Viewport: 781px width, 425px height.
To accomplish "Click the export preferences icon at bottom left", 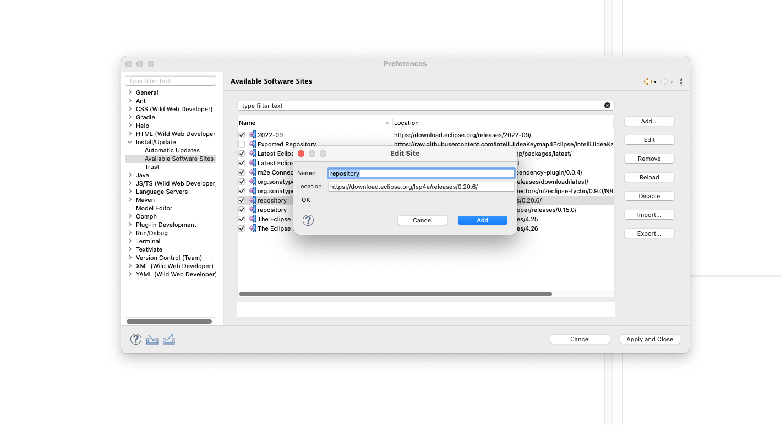I will (x=168, y=339).
